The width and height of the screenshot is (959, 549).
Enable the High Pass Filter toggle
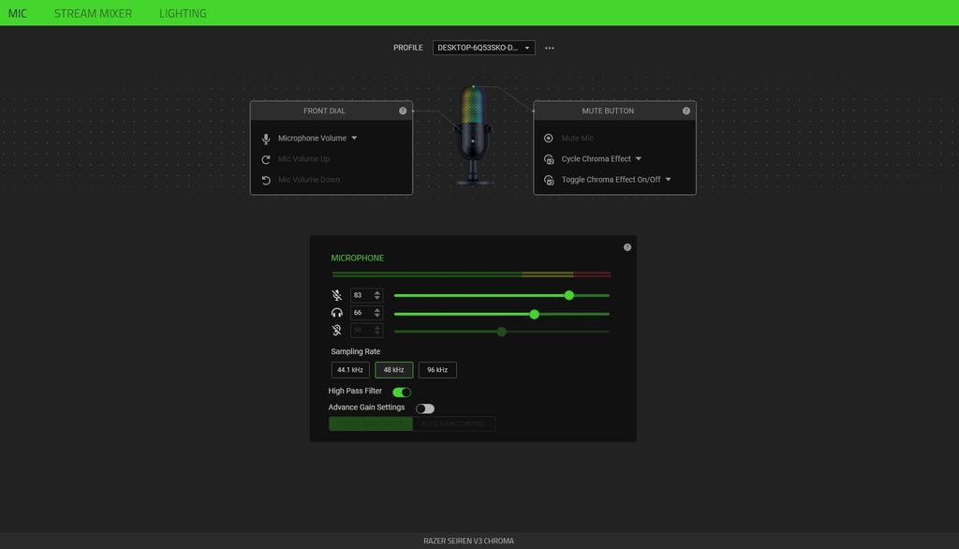coord(402,391)
